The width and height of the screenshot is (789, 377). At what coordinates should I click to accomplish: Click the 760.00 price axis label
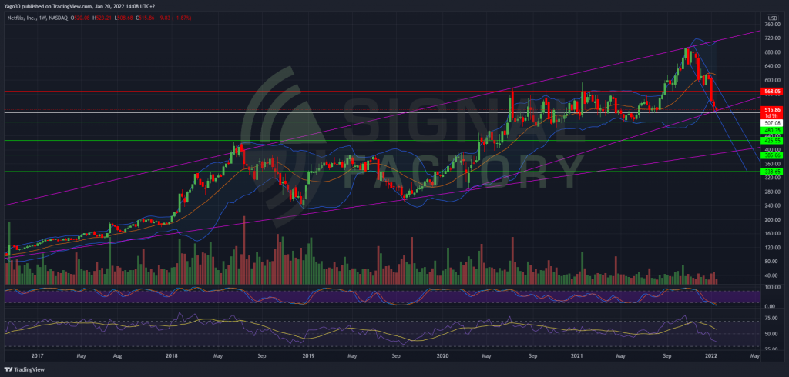click(x=772, y=24)
